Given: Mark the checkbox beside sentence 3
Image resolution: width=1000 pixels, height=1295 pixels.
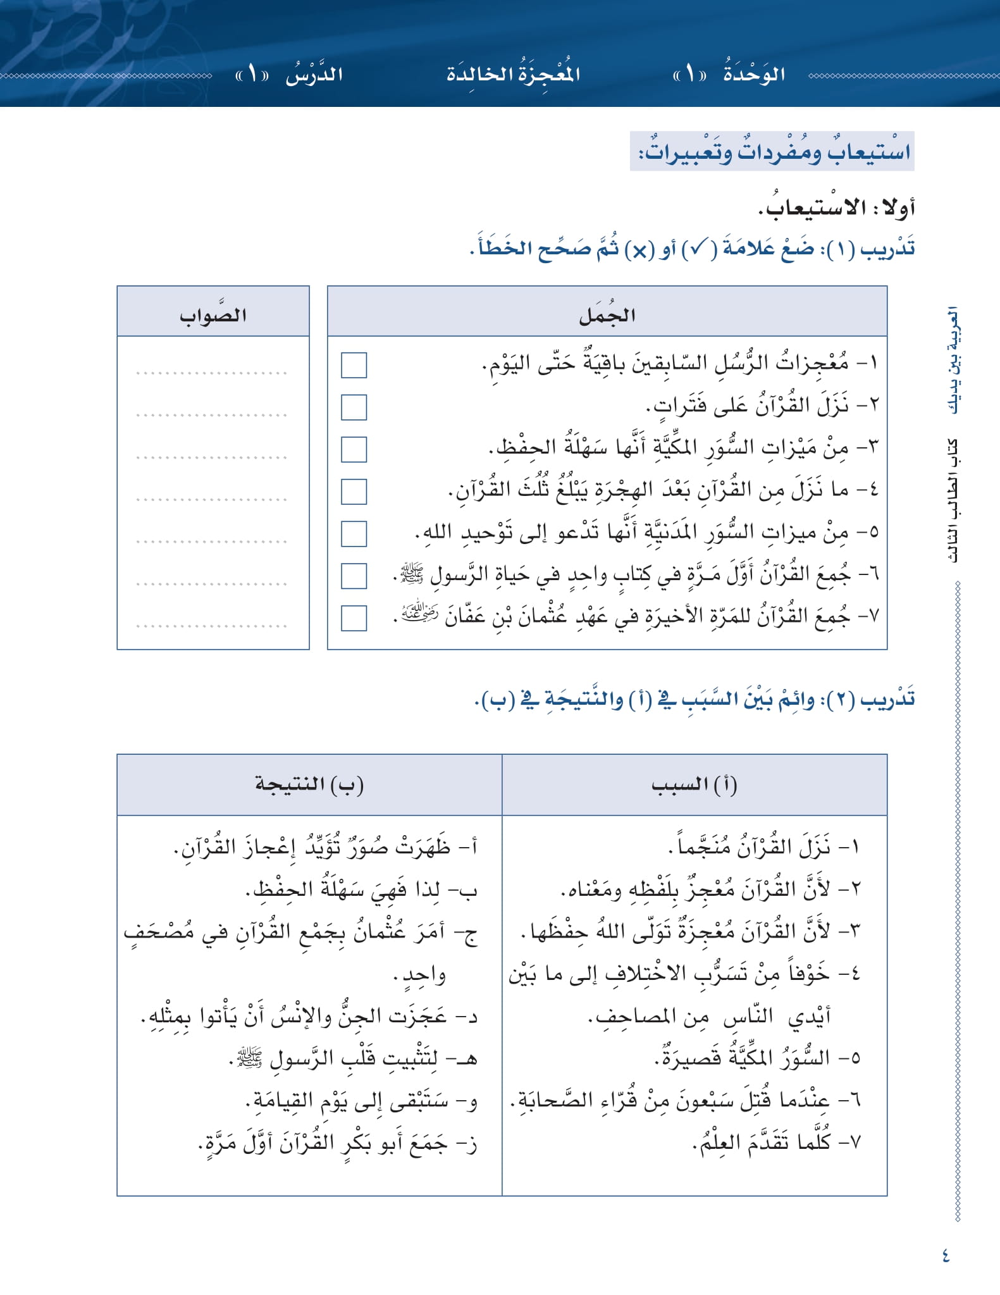Looking at the screenshot, I should (354, 449).
